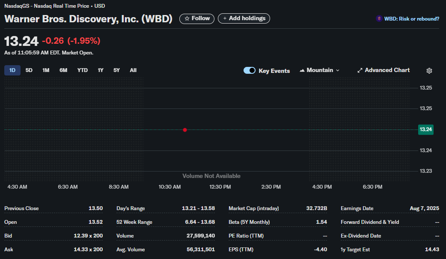This screenshot has width=446, height=259.
Task: Click the Ex-Dividend Date label
Action: pos(361,236)
